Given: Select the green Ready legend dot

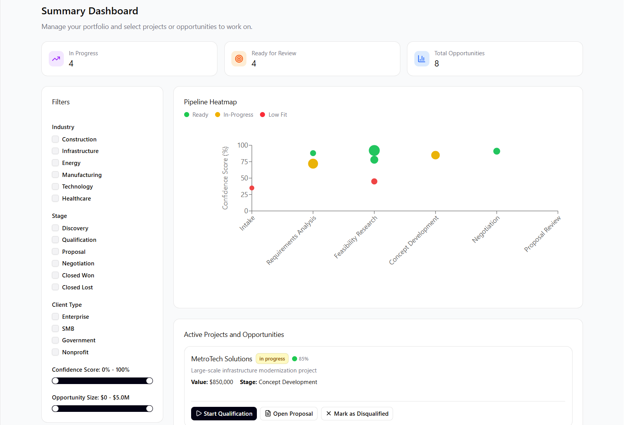Looking at the screenshot, I should pyautogui.click(x=186, y=114).
